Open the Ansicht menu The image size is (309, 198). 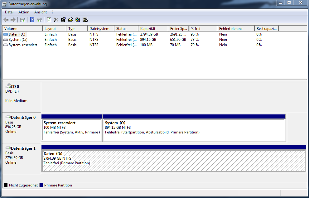[x=41, y=12]
